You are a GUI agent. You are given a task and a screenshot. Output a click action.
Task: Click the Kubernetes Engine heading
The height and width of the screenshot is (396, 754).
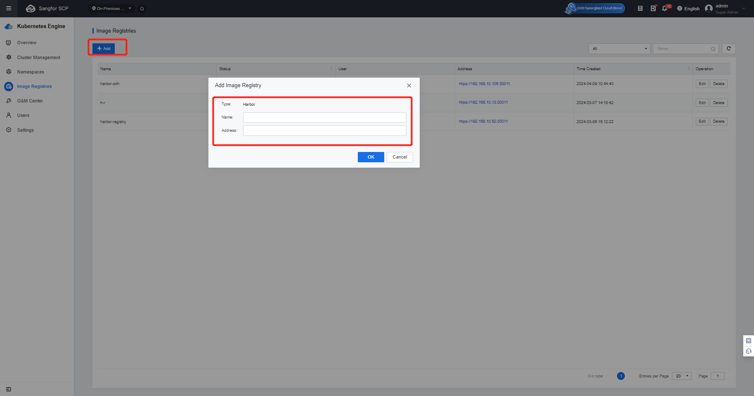pos(41,26)
